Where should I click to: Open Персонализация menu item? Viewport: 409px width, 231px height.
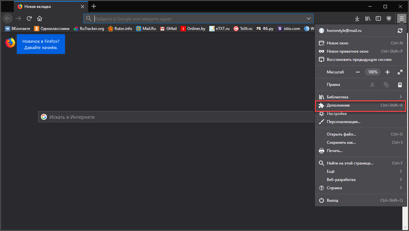(361, 122)
